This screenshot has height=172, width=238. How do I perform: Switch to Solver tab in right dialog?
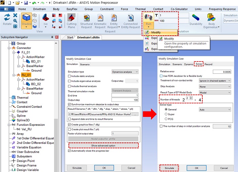pyautogui.click(x=199, y=64)
